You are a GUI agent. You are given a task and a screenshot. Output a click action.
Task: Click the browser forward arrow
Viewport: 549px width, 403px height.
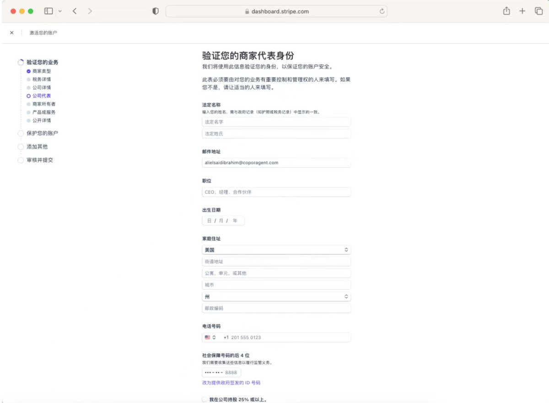tap(90, 11)
